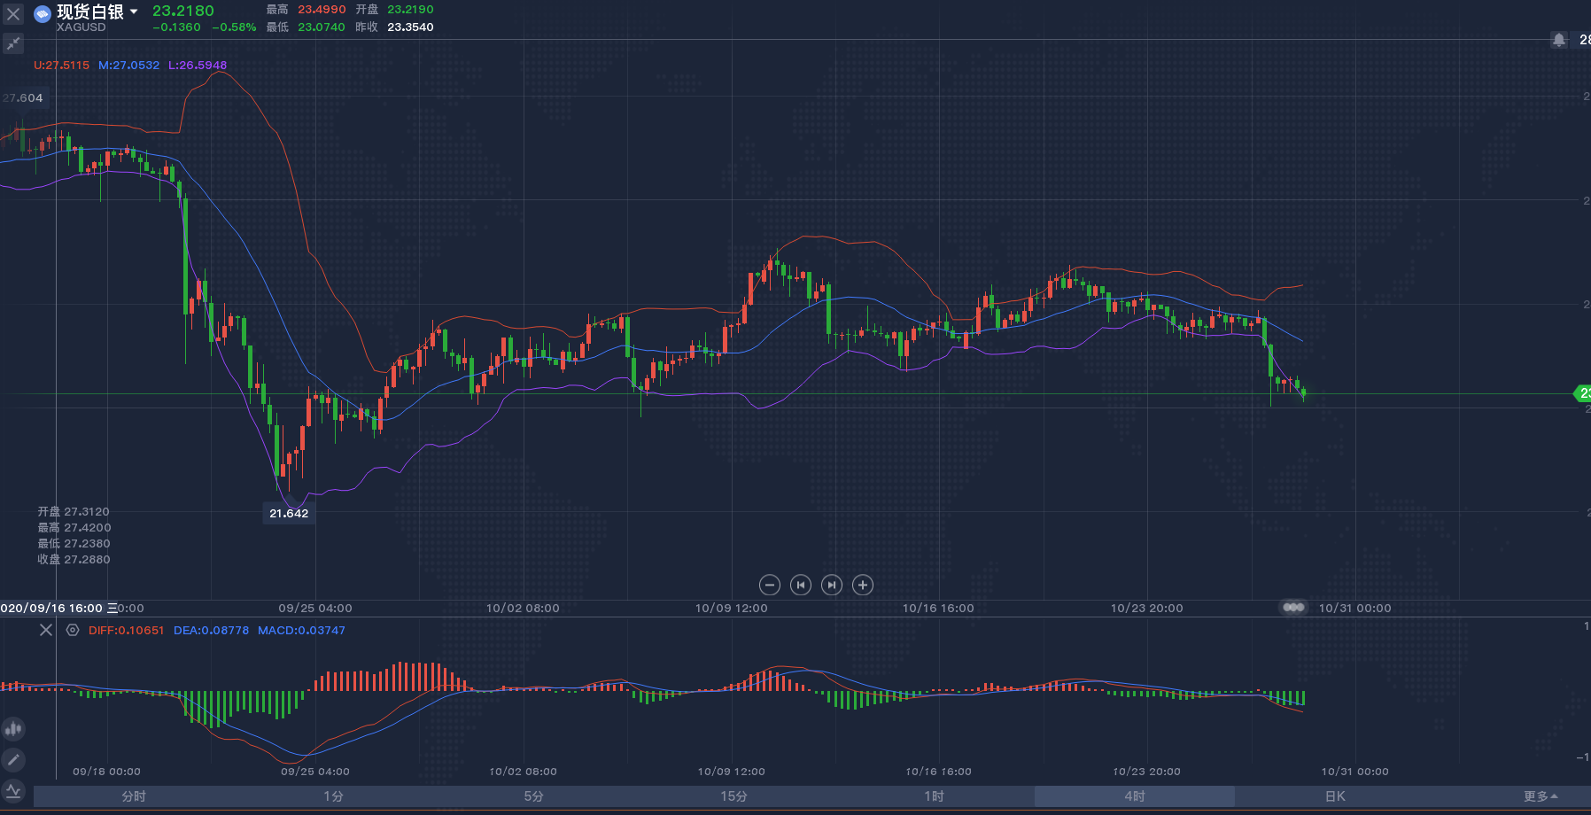Screen dimensions: 1591x815
Task: Click the Bollinger middle band M:27.0532 label
Action: coord(129,66)
